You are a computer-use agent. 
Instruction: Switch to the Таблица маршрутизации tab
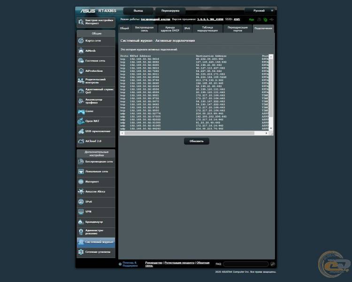tap(207, 29)
